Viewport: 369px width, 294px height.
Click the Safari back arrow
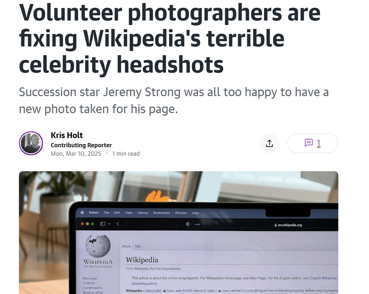[x=118, y=224]
